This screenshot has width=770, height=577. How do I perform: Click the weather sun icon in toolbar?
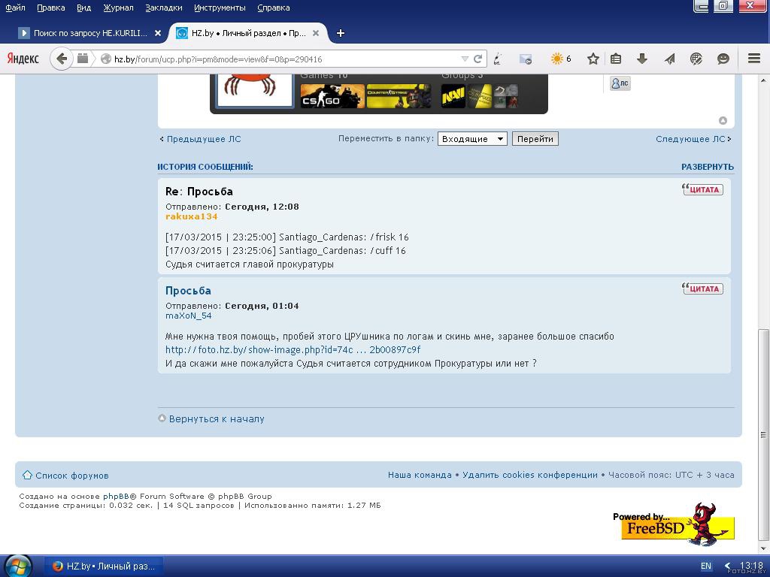click(x=556, y=59)
